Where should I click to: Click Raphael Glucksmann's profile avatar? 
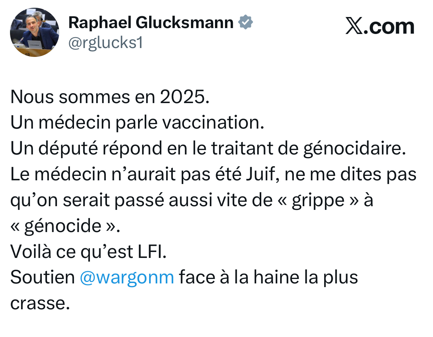click(x=34, y=33)
